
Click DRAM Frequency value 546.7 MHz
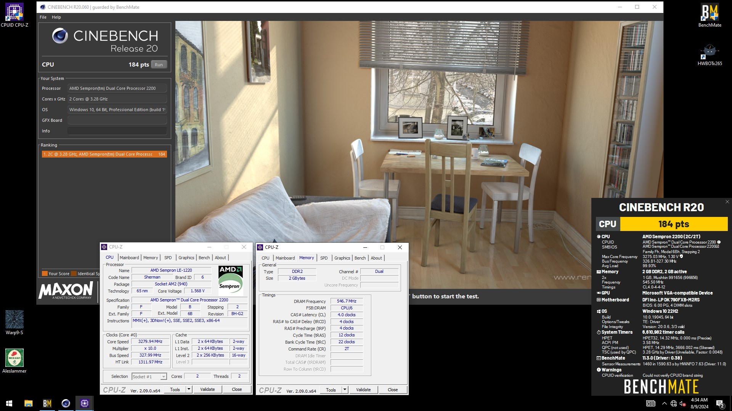tap(347, 301)
